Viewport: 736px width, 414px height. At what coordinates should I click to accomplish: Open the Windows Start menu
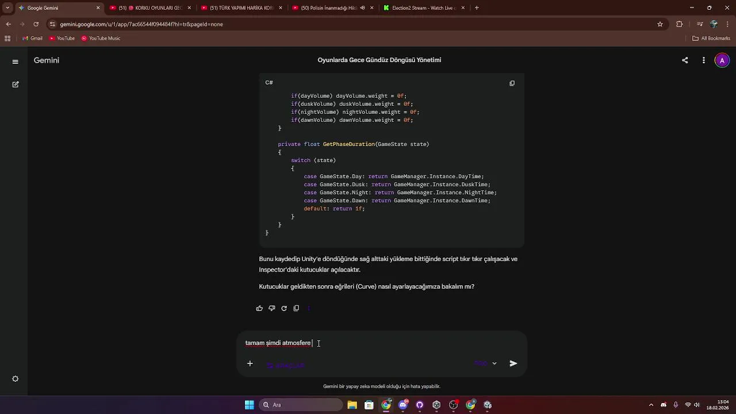[250, 405]
